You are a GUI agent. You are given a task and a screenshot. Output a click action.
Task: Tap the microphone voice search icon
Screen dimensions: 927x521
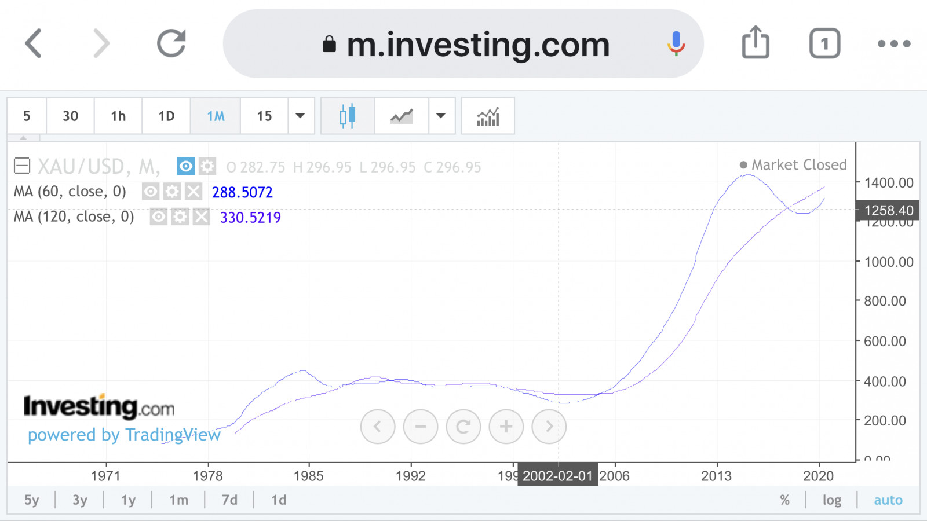(676, 43)
